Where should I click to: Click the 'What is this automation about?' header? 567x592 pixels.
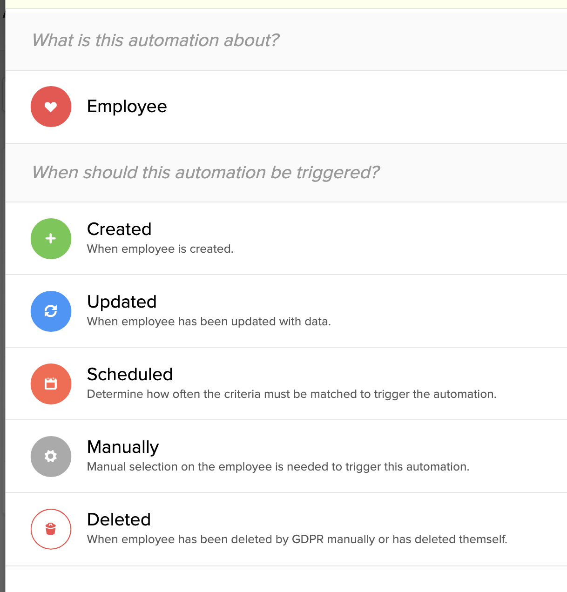(x=155, y=40)
